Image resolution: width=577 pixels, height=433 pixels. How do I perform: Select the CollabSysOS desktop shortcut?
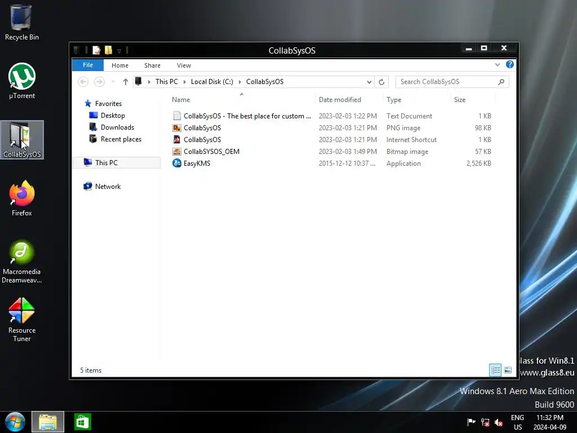(x=22, y=140)
